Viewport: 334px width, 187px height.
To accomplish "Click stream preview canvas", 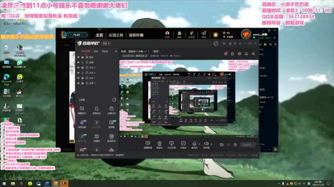I will (x=189, y=98).
